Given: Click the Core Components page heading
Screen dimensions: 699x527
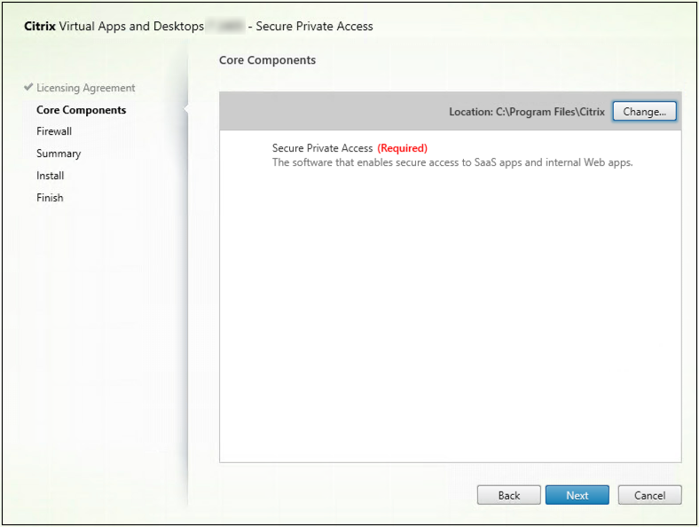Looking at the screenshot, I should point(267,60).
